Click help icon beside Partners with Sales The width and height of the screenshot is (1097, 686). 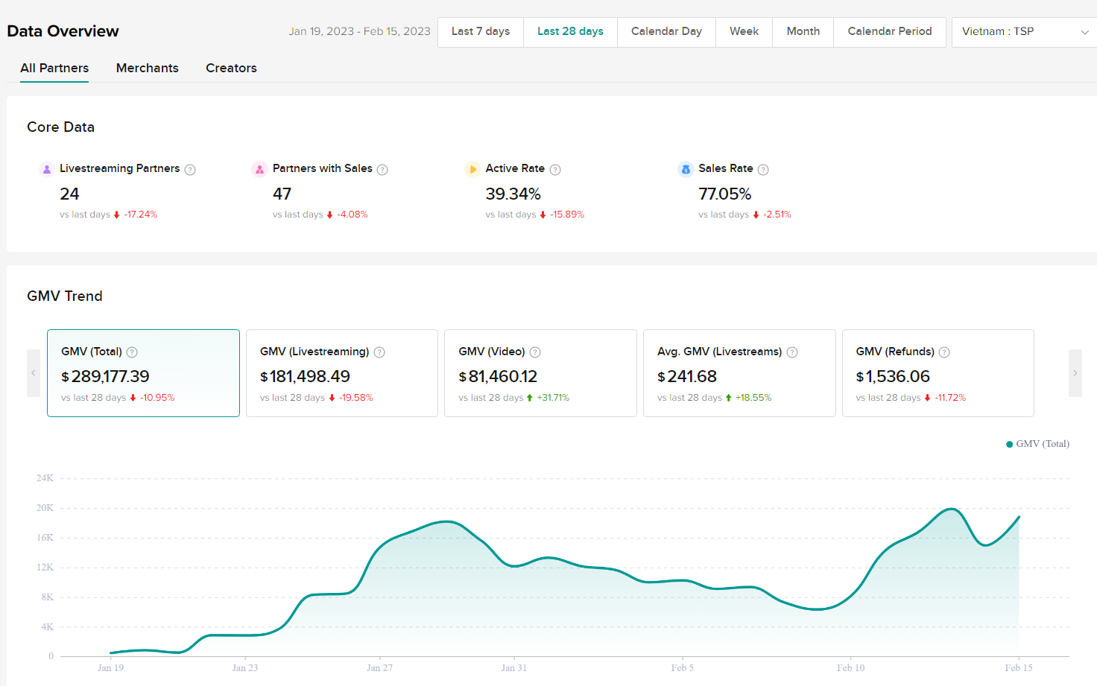382,170
